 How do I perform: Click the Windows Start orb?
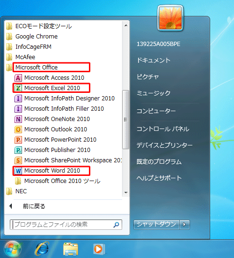pyautogui.click(x=13, y=249)
